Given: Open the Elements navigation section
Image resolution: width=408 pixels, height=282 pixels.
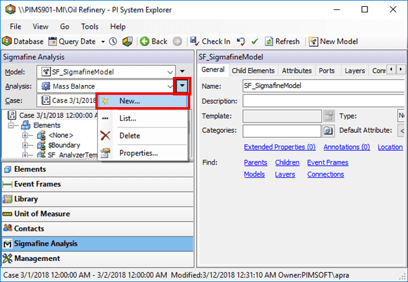Looking at the screenshot, I should [98, 169].
